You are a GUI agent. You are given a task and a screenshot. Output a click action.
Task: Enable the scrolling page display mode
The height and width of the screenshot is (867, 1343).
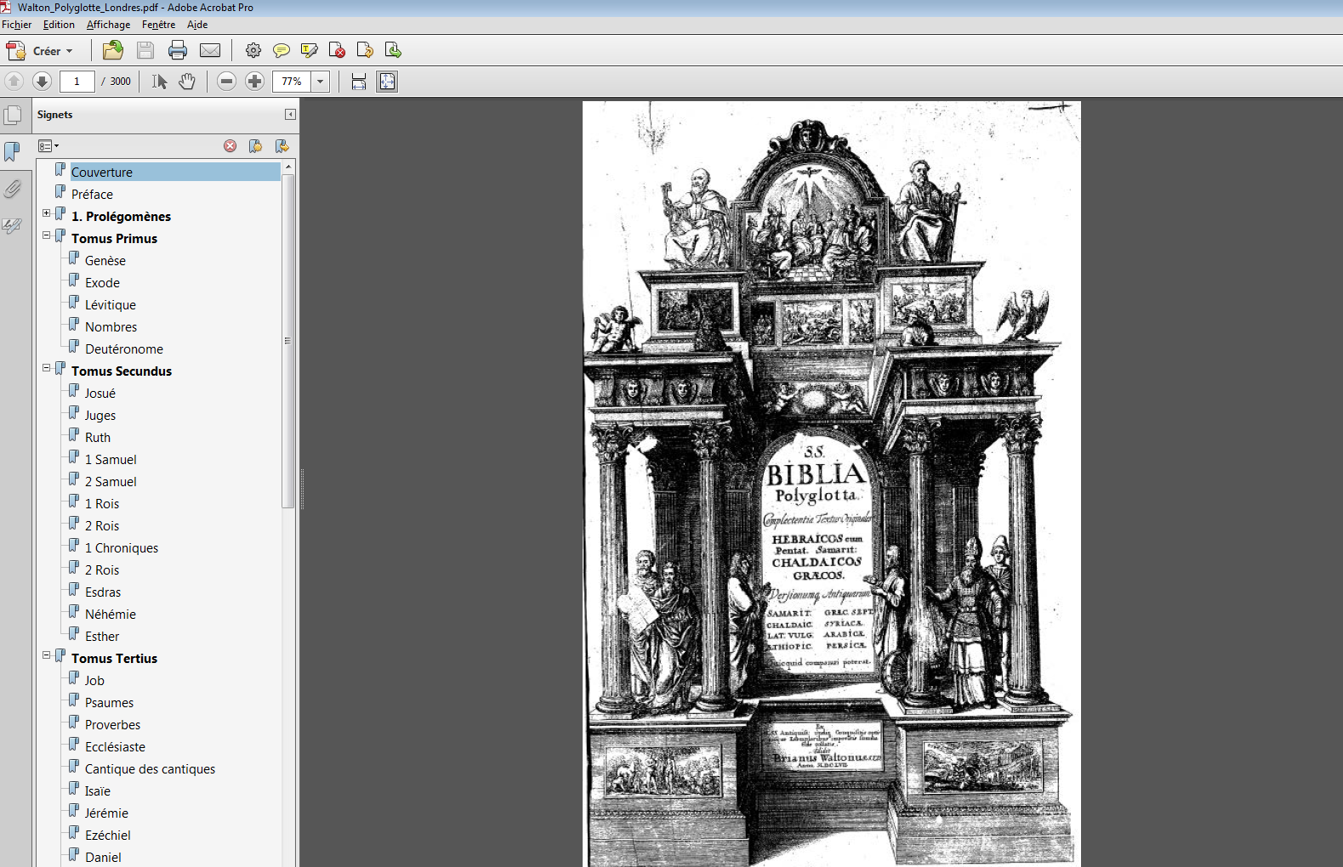[359, 82]
